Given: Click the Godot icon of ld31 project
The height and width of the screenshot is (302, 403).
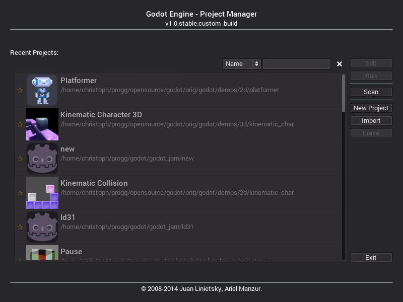Looking at the screenshot, I should coord(42,227).
